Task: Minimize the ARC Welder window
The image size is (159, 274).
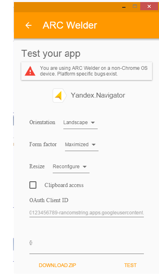Action: pos(124,7)
